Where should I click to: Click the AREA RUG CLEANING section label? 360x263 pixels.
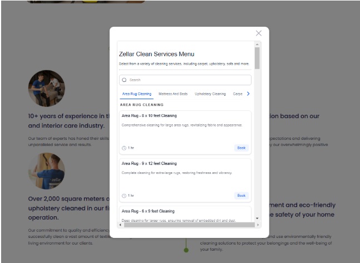(x=142, y=105)
